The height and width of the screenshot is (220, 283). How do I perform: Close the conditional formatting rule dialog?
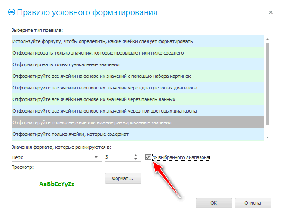pos(271,12)
